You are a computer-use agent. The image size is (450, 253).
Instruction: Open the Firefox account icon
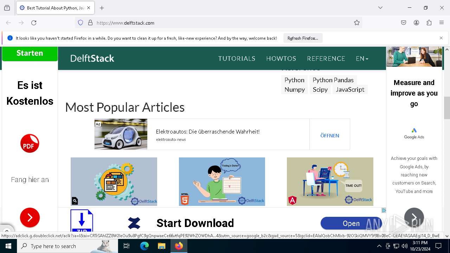pyautogui.click(x=416, y=23)
